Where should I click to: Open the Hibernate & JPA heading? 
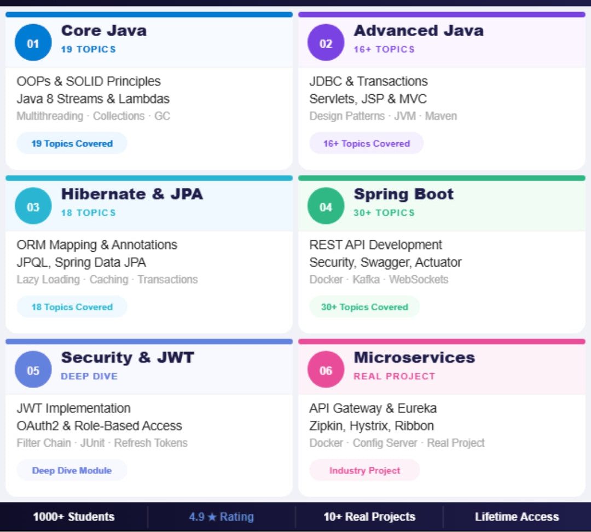[x=132, y=194]
